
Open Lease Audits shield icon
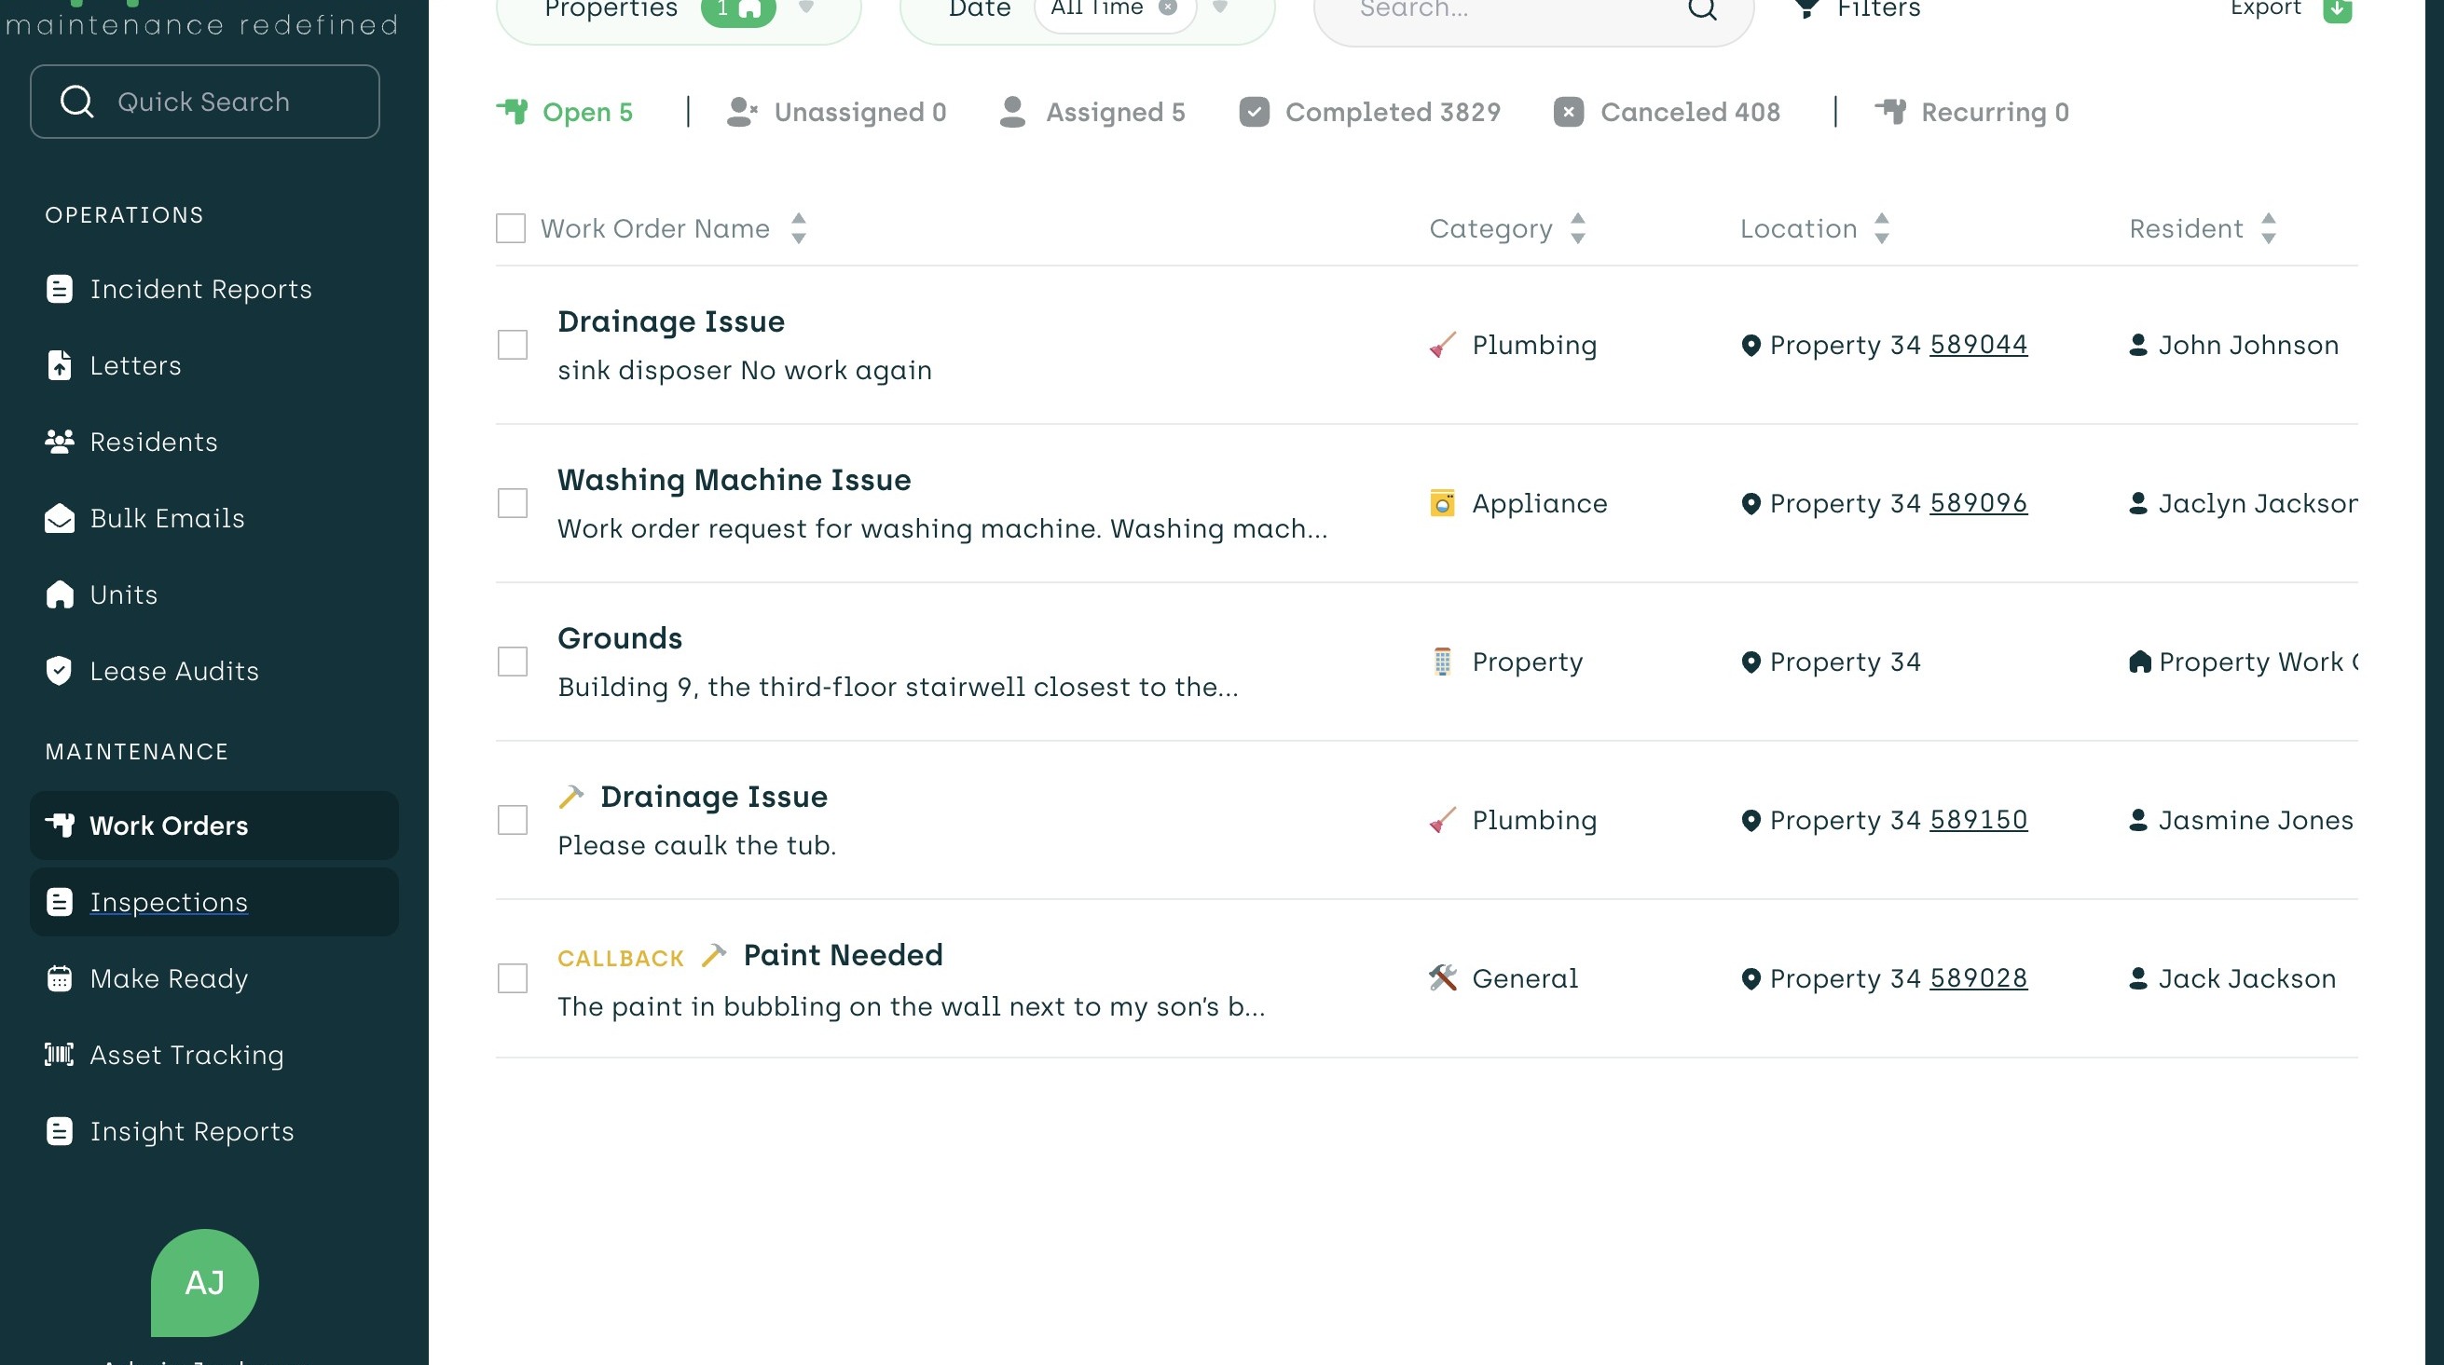[59, 671]
